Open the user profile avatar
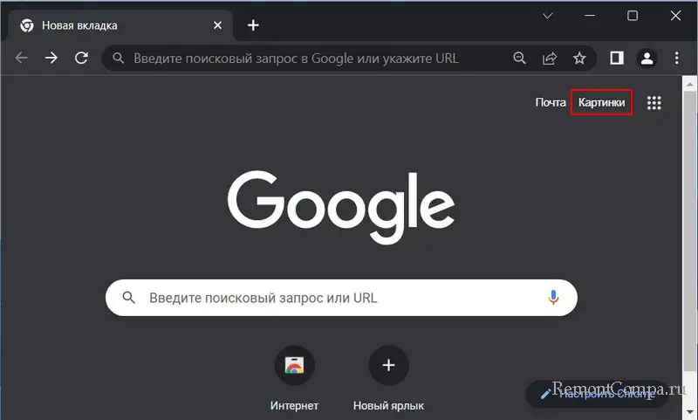This screenshot has height=420, width=698. tap(647, 59)
